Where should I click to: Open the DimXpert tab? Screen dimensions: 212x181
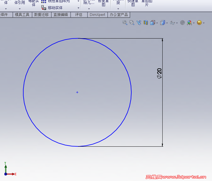[x=97, y=14]
